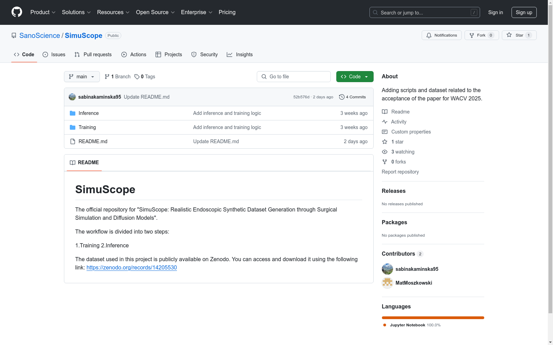Open the Solutions dropdown menu
This screenshot has width=553, height=345.
point(76,12)
